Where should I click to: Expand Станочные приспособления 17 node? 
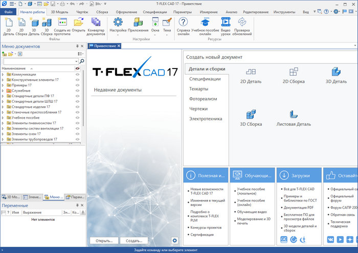click(x=3, y=112)
